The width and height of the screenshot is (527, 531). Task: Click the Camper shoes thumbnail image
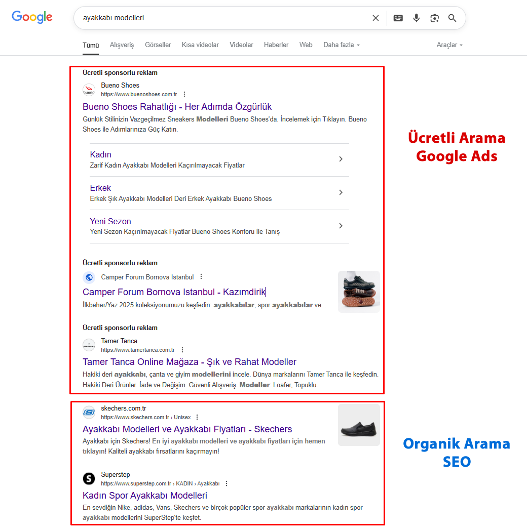coord(359,292)
